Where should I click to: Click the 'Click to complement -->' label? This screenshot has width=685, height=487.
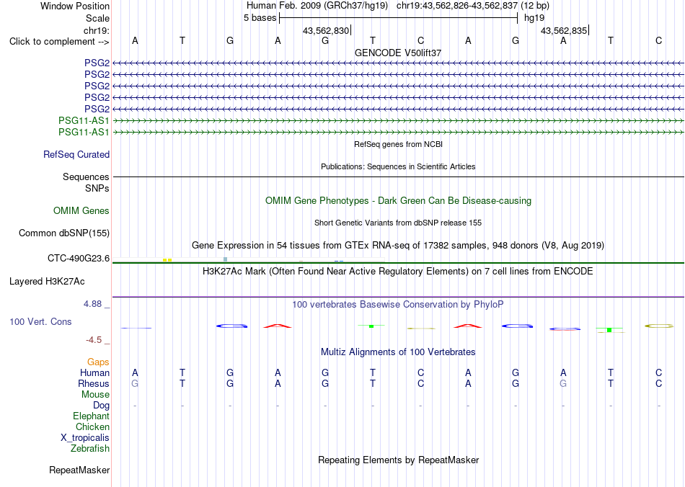pos(59,42)
